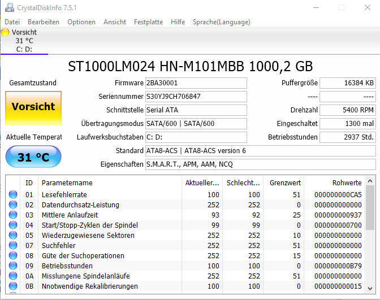380x300 pixels.
Task: Click raw value 000000000B79
Action: click(338, 266)
